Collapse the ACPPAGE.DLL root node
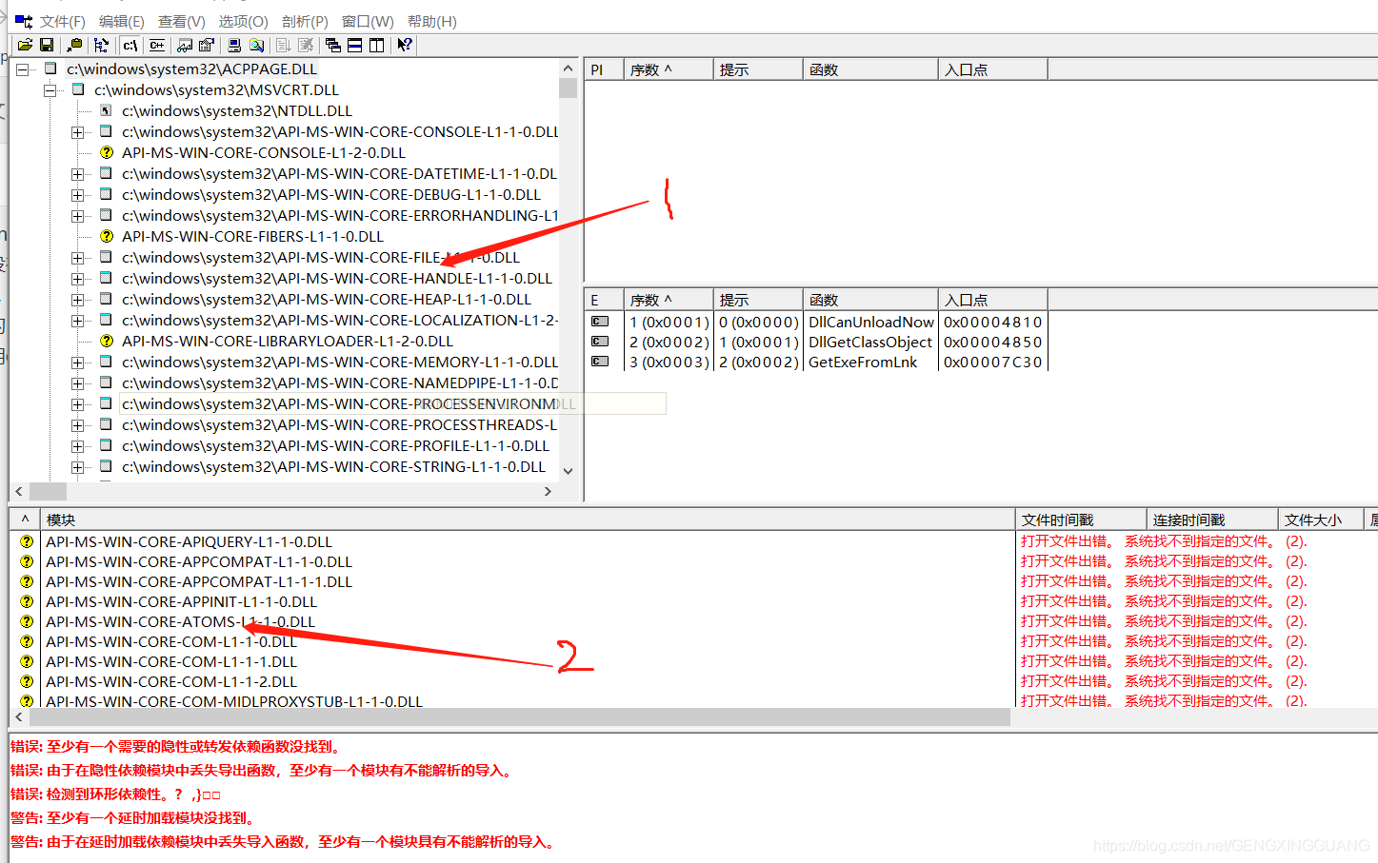 point(22,69)
